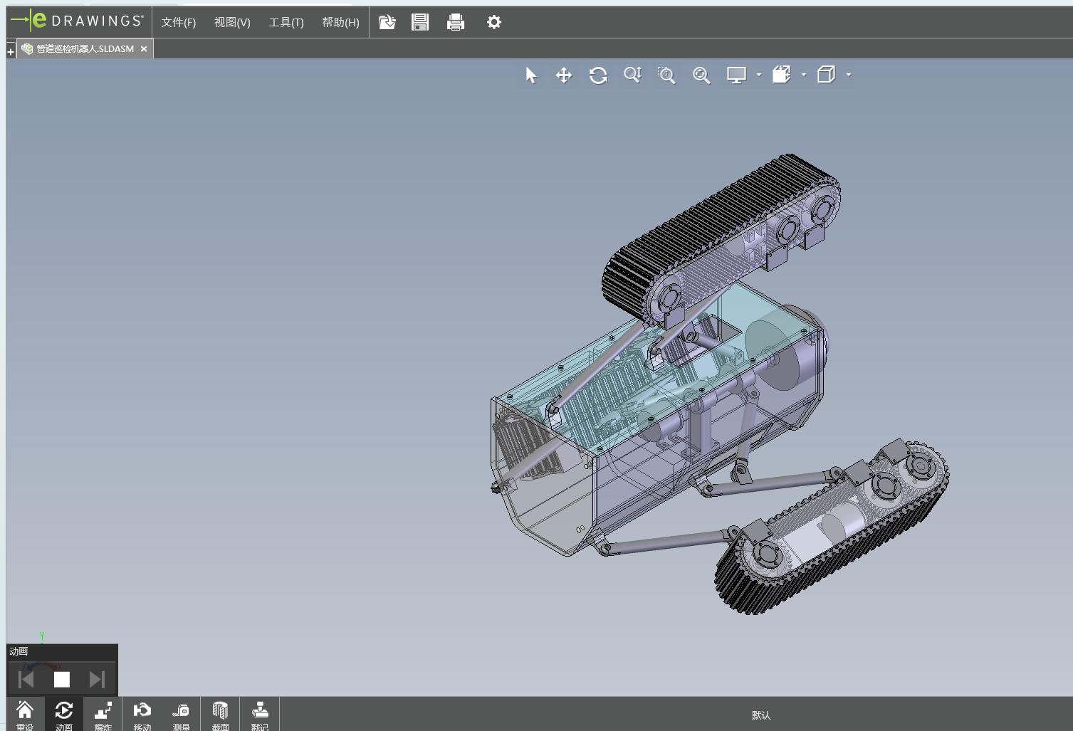The width and height of the screenshot is (1073, 731).
Task: Close the 管道巡检机器人.SLDASM tab
Action: (x=144, y=49)
